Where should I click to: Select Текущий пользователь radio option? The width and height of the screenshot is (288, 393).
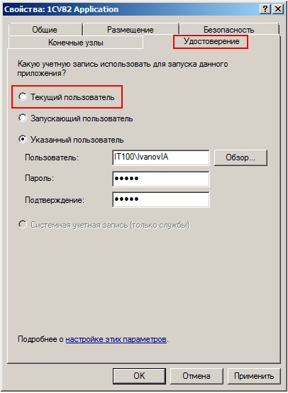click(23, 96)
